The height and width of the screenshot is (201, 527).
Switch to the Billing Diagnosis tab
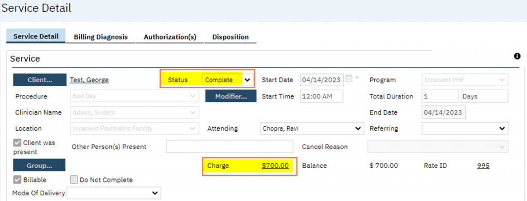(101, 37)
